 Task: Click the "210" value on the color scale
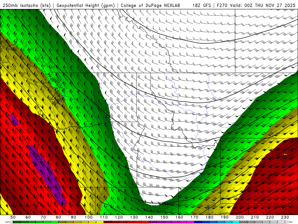pyautogui.click(x=255, y=217)
